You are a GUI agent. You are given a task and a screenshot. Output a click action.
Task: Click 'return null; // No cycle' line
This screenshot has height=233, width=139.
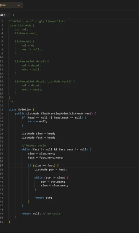41,213
